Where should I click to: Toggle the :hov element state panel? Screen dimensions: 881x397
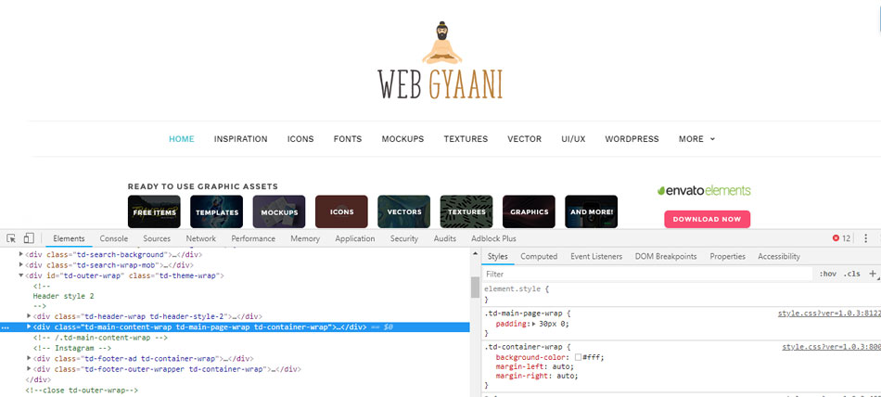[827, 274]
